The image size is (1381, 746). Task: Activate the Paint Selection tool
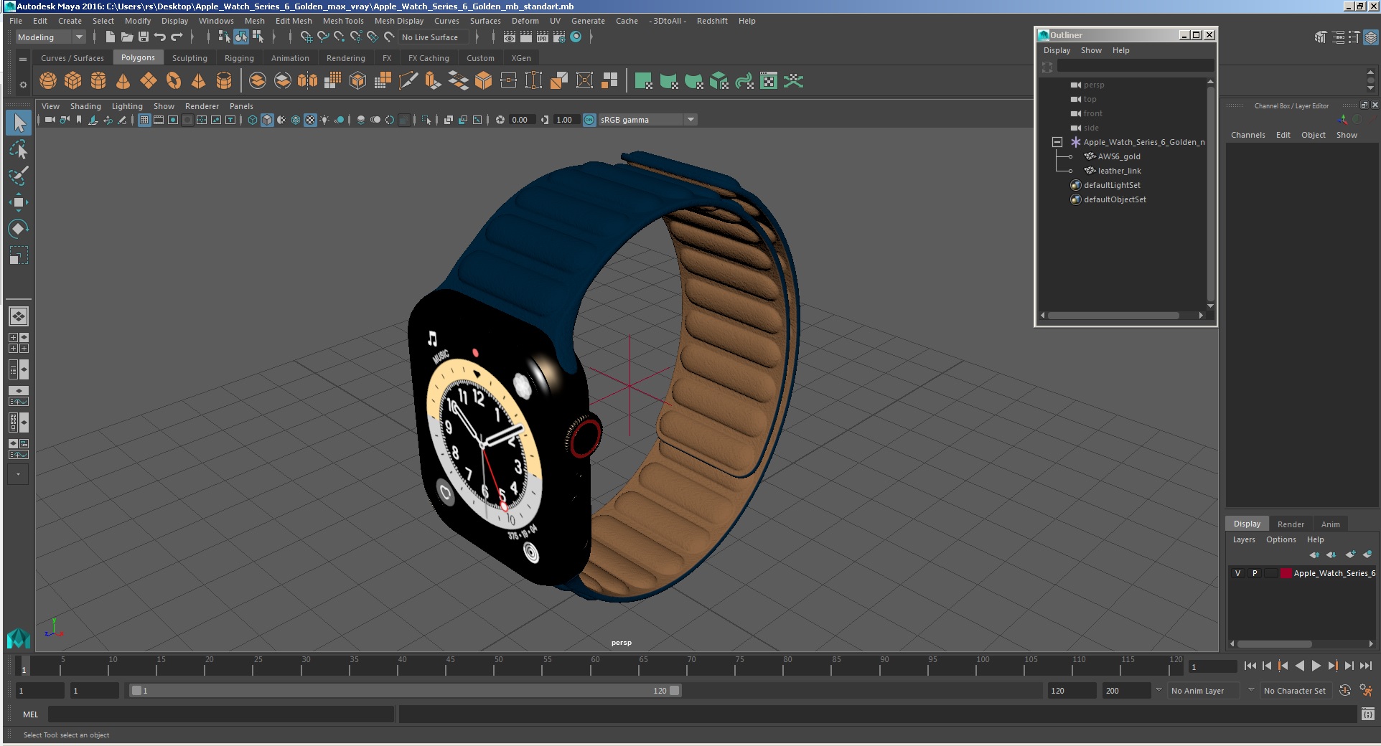19,176
